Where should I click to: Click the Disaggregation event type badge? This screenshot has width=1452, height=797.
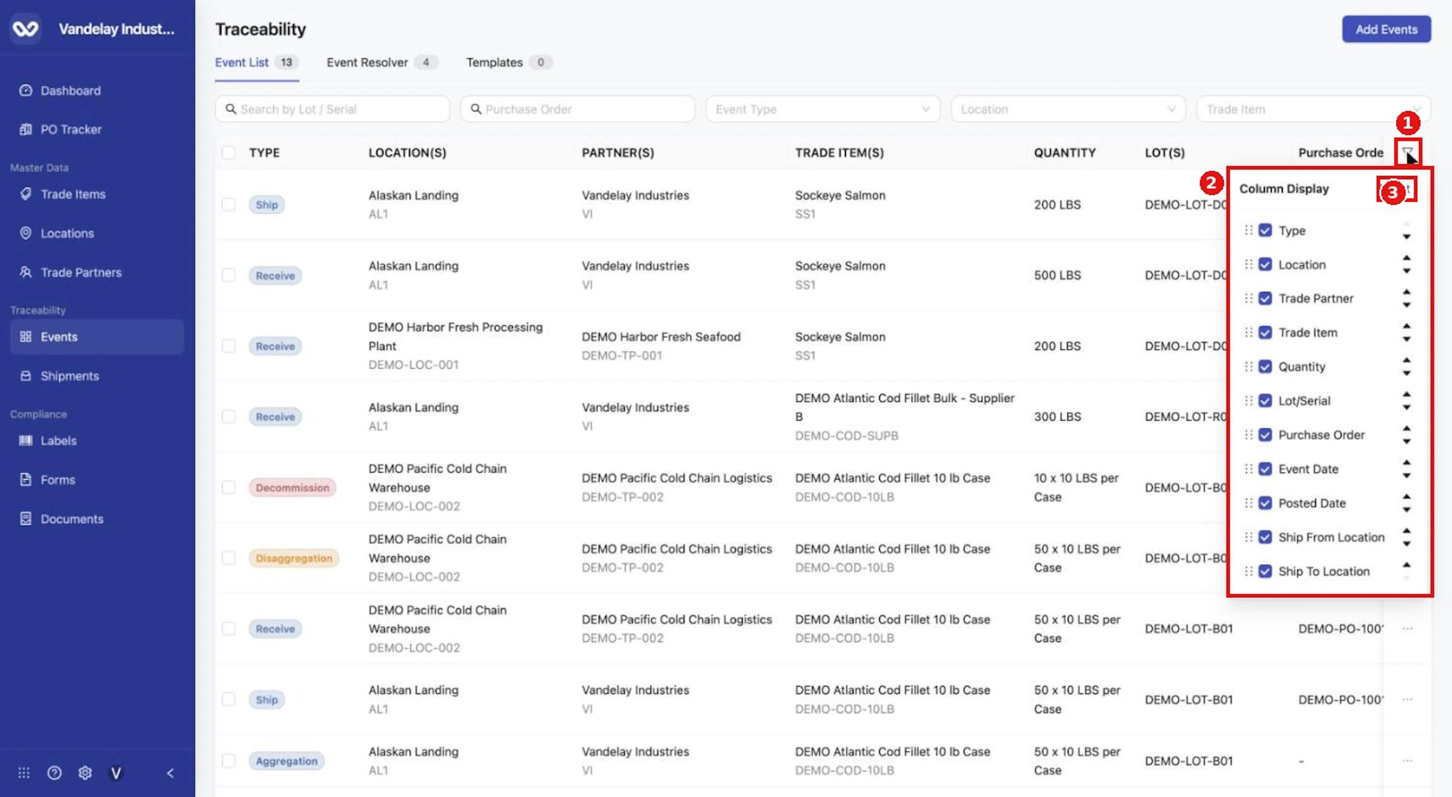294,558
